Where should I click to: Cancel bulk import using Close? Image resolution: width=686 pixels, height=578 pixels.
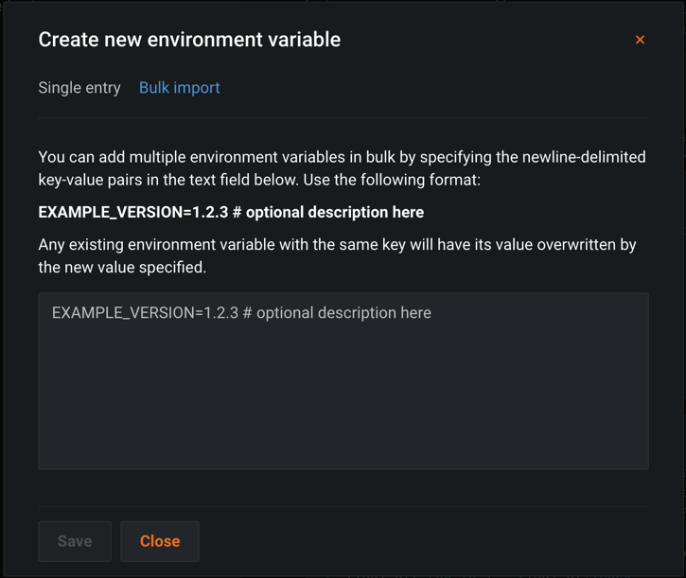pos(160,541)
